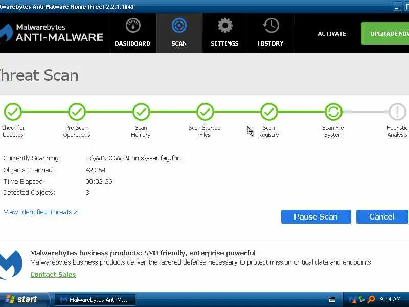This screenshot has height=307, width=409.
Task: Click the Malwarebytes logo in the ad banner
Action: pyautogui.click(x=11, y=264)
